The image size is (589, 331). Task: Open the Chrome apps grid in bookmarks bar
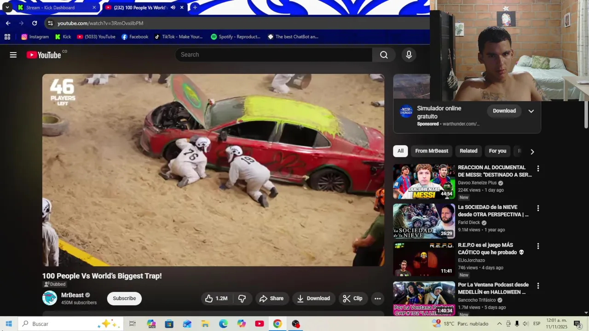(7, 37)
